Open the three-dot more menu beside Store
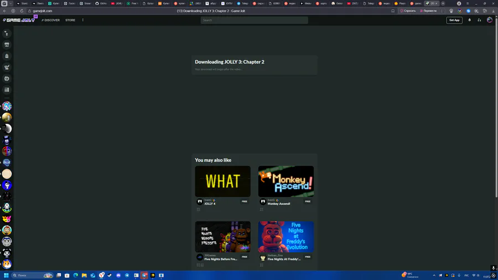 coord(83,20)
